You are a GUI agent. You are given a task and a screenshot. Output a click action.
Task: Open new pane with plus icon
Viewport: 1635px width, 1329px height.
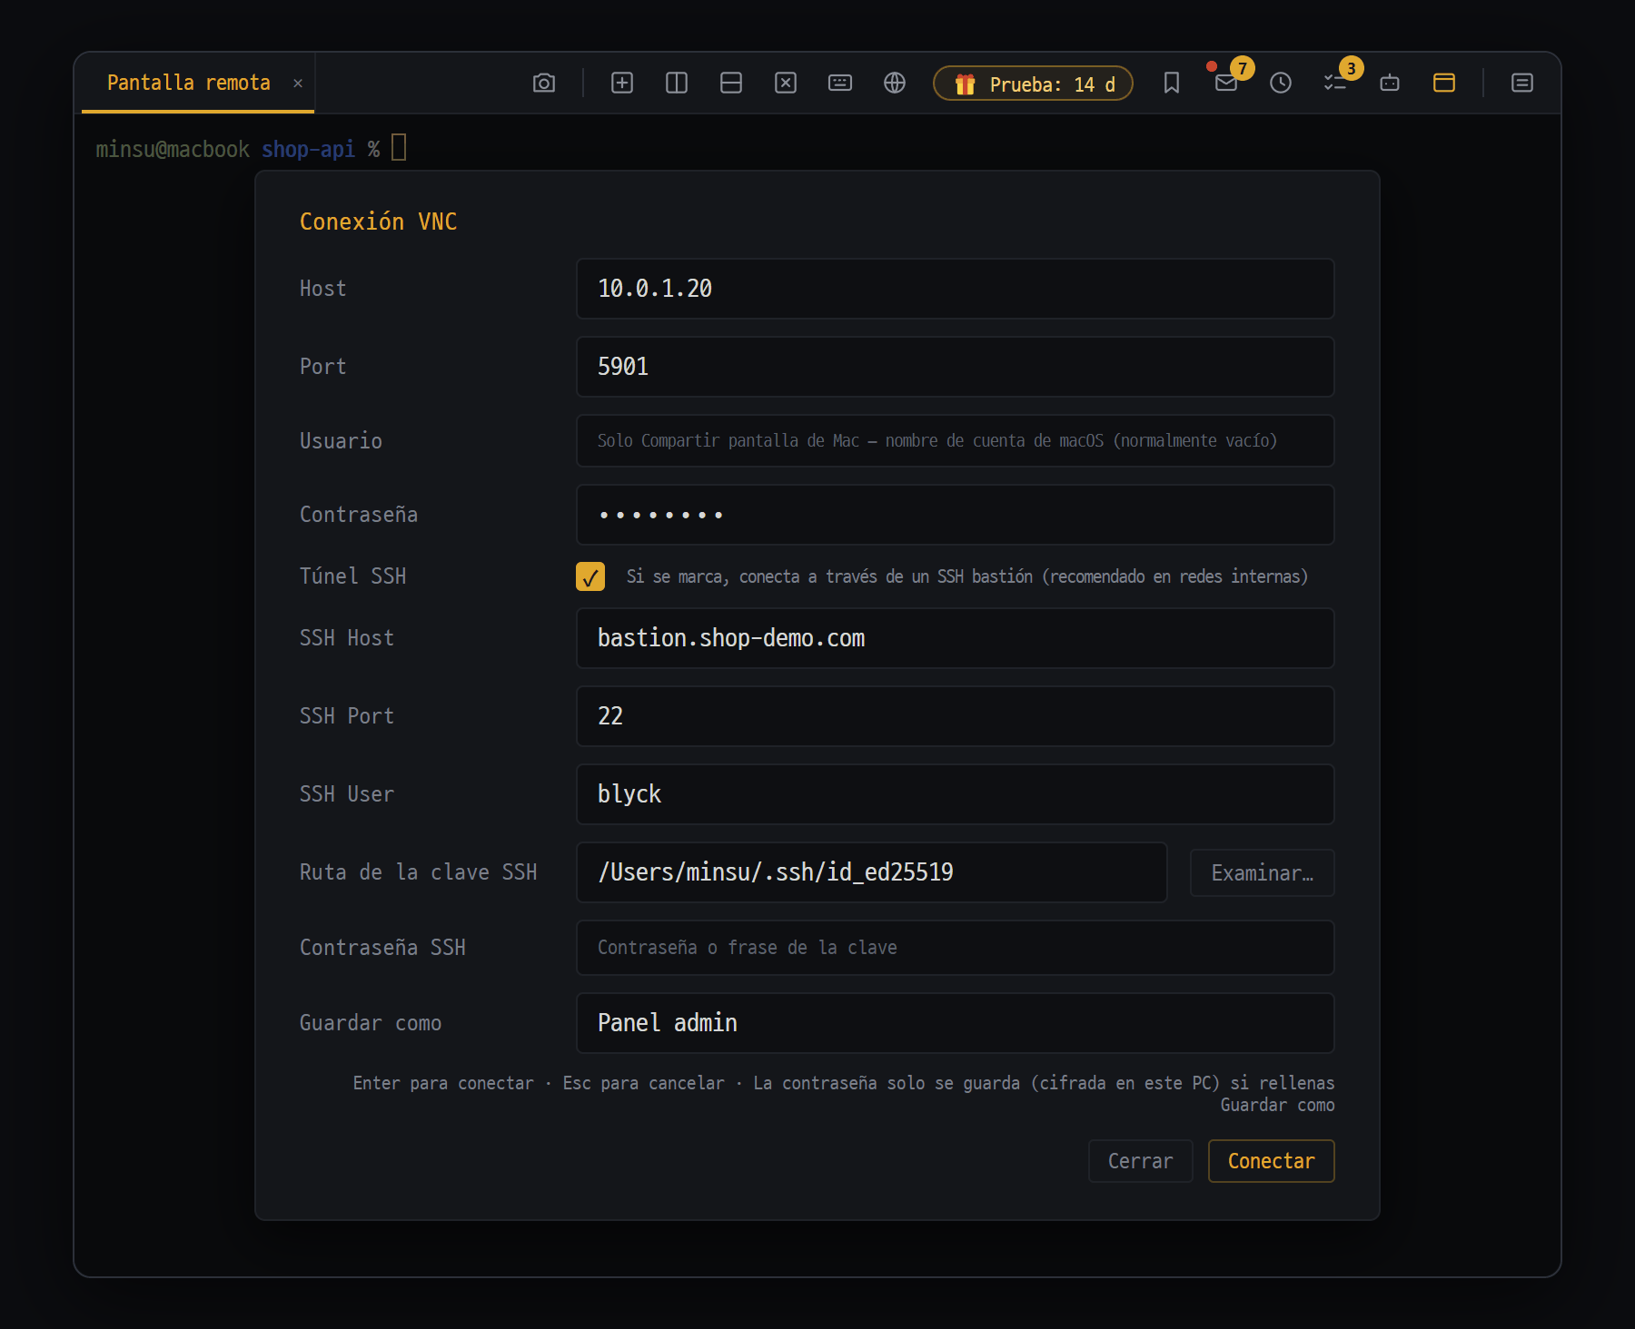pyautogui.click(x=622, y=84)
